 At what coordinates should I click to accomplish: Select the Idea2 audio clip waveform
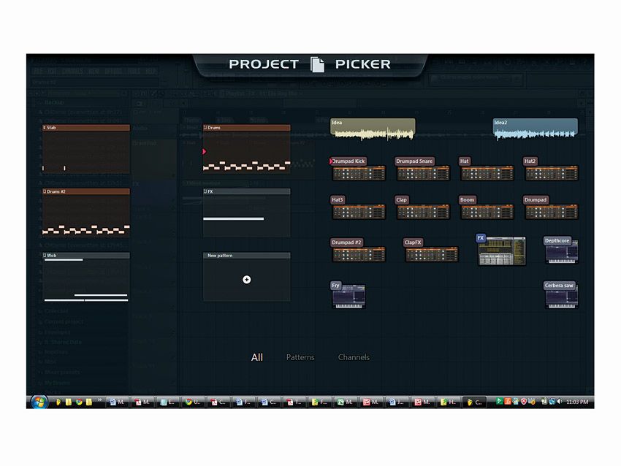coord(535,129)
